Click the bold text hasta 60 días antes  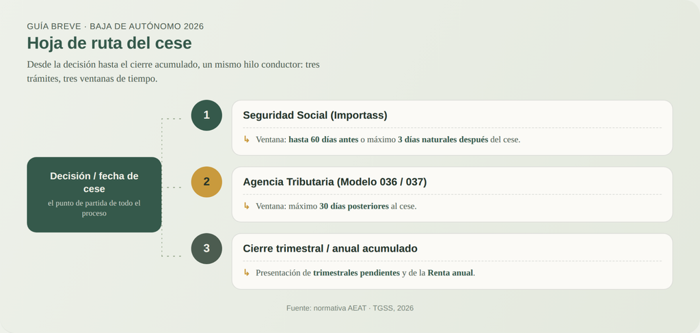coord(323,139)
